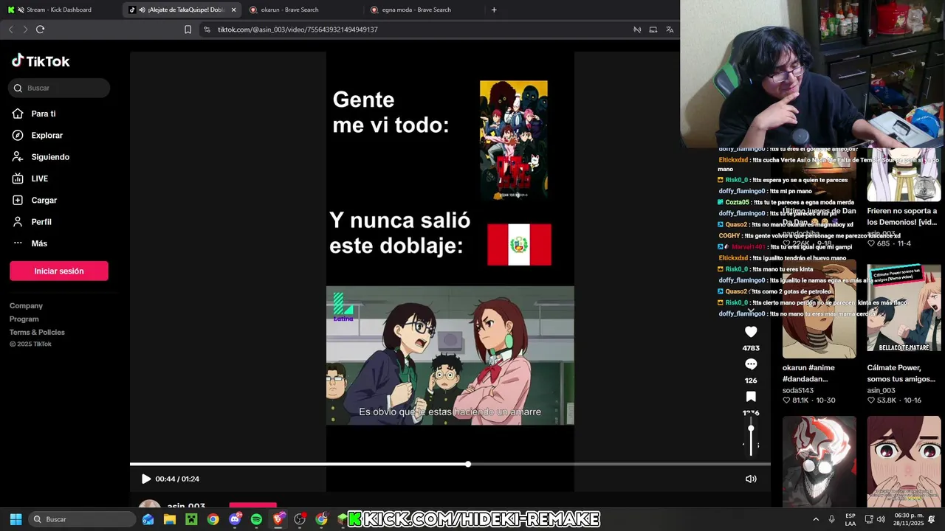945x531 pixels.
Task: Open a new browser tab
Action: pos(494,10)
